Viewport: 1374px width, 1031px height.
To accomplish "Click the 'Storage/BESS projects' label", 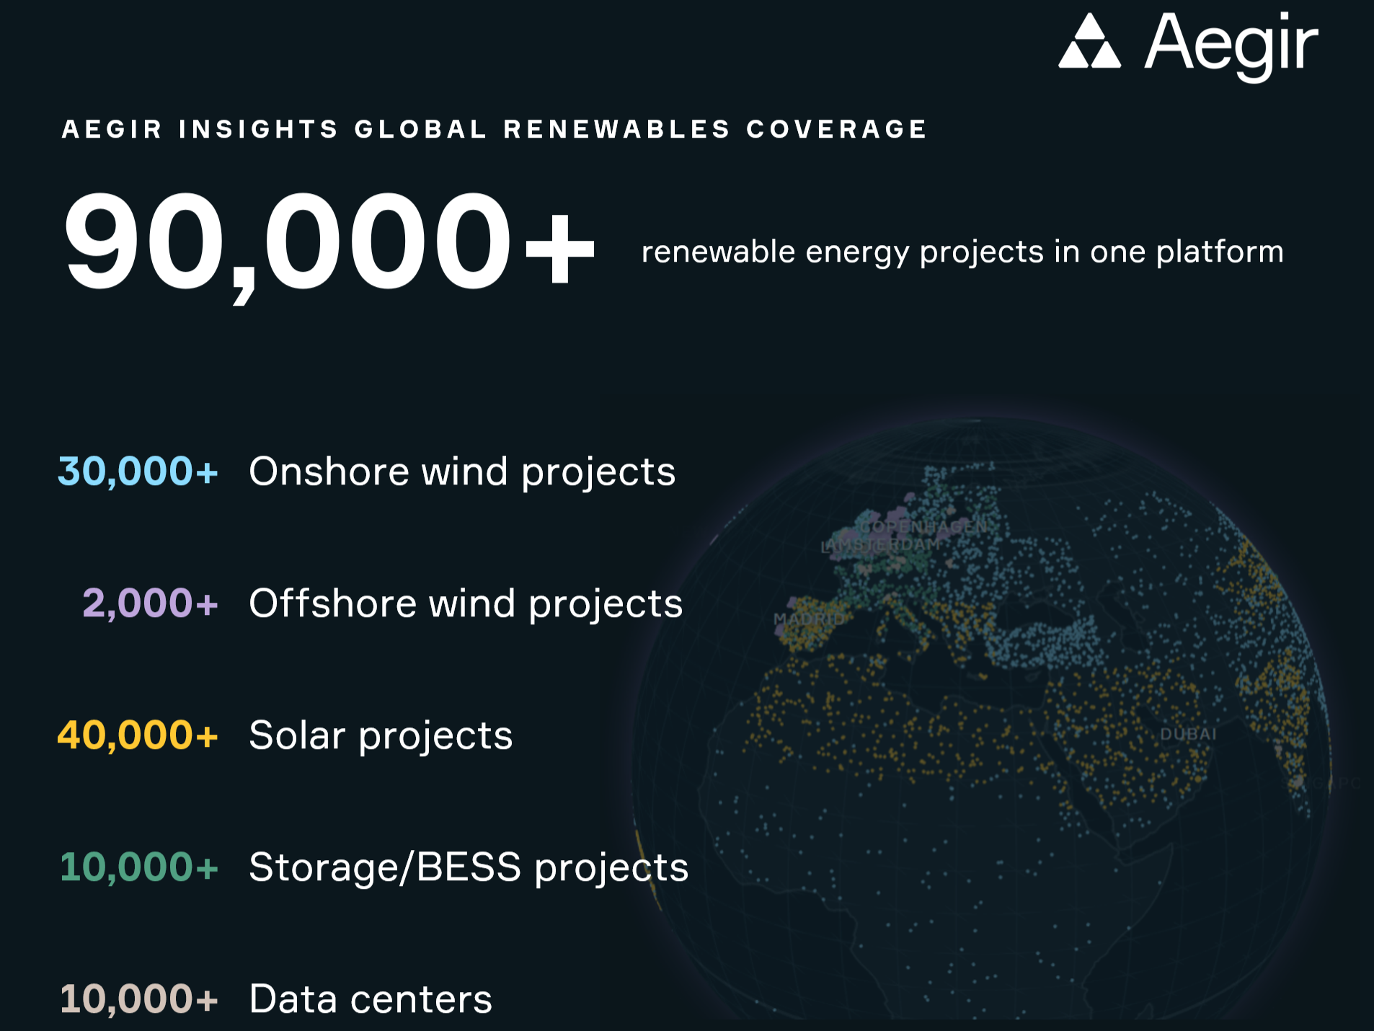I will (x=469, y=868).
